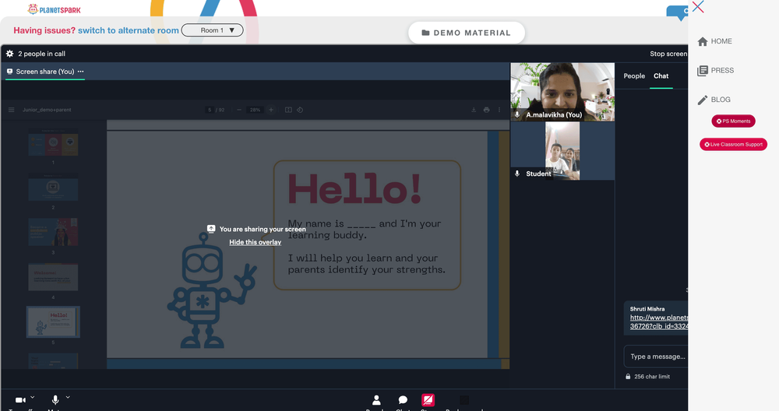Click the PS Moments button
This screenshot has width=779, height=411.
pos(733,121)
